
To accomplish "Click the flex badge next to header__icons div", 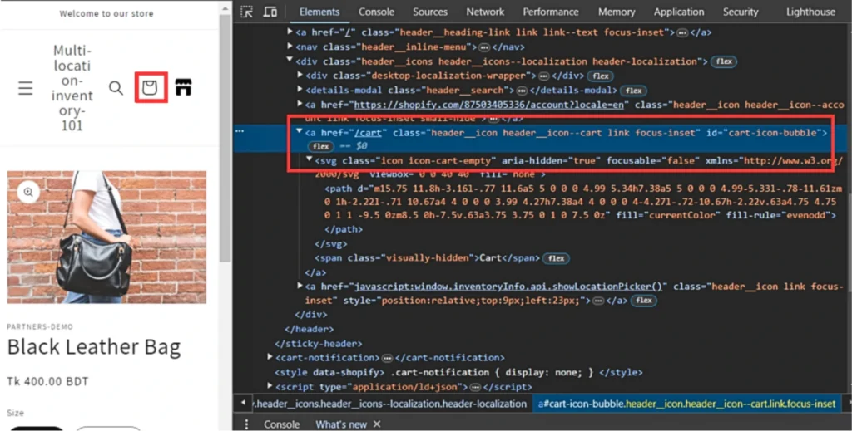I will pyautogui.click(x=724, y=61).
